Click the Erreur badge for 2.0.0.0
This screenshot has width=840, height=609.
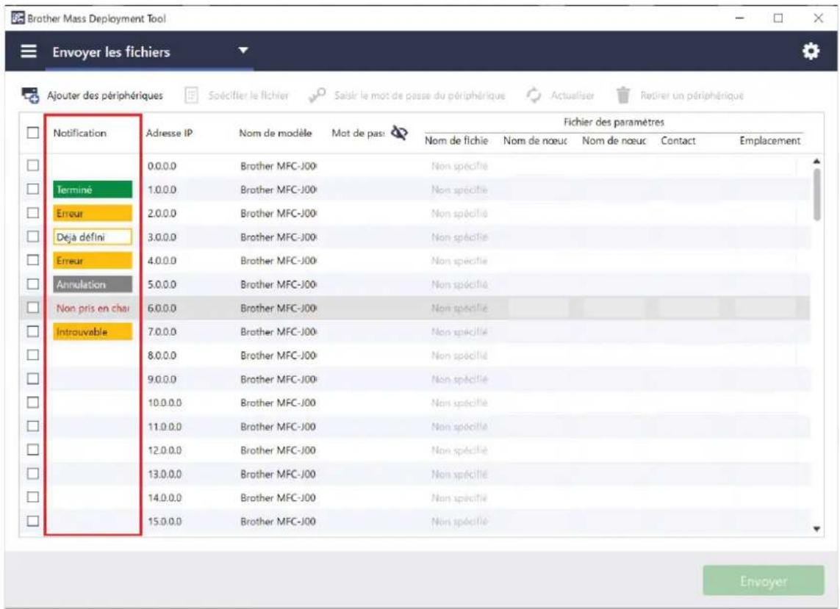pos(93,212)
